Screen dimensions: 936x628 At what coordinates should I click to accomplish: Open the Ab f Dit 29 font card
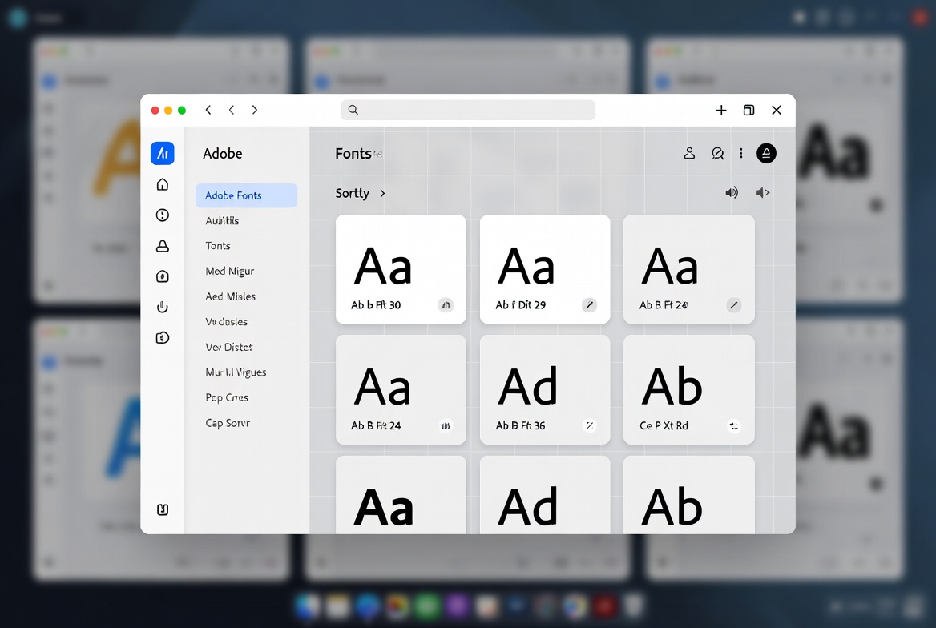(x=545, y=269)
